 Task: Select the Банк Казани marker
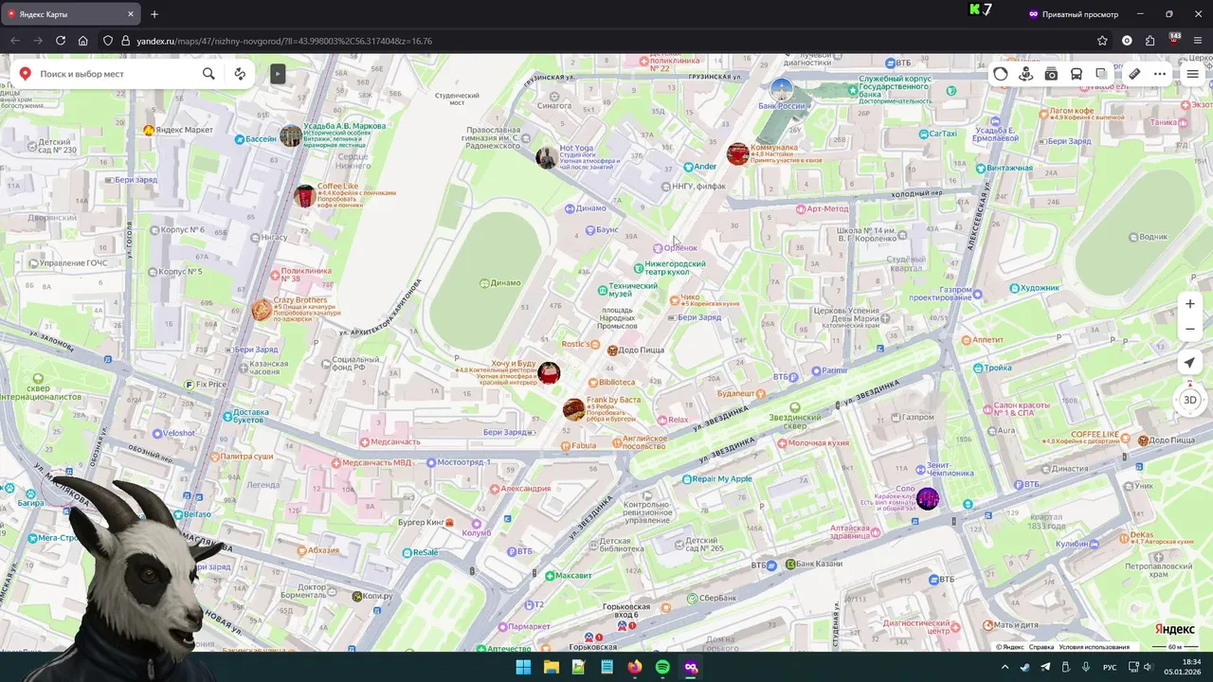790,565
